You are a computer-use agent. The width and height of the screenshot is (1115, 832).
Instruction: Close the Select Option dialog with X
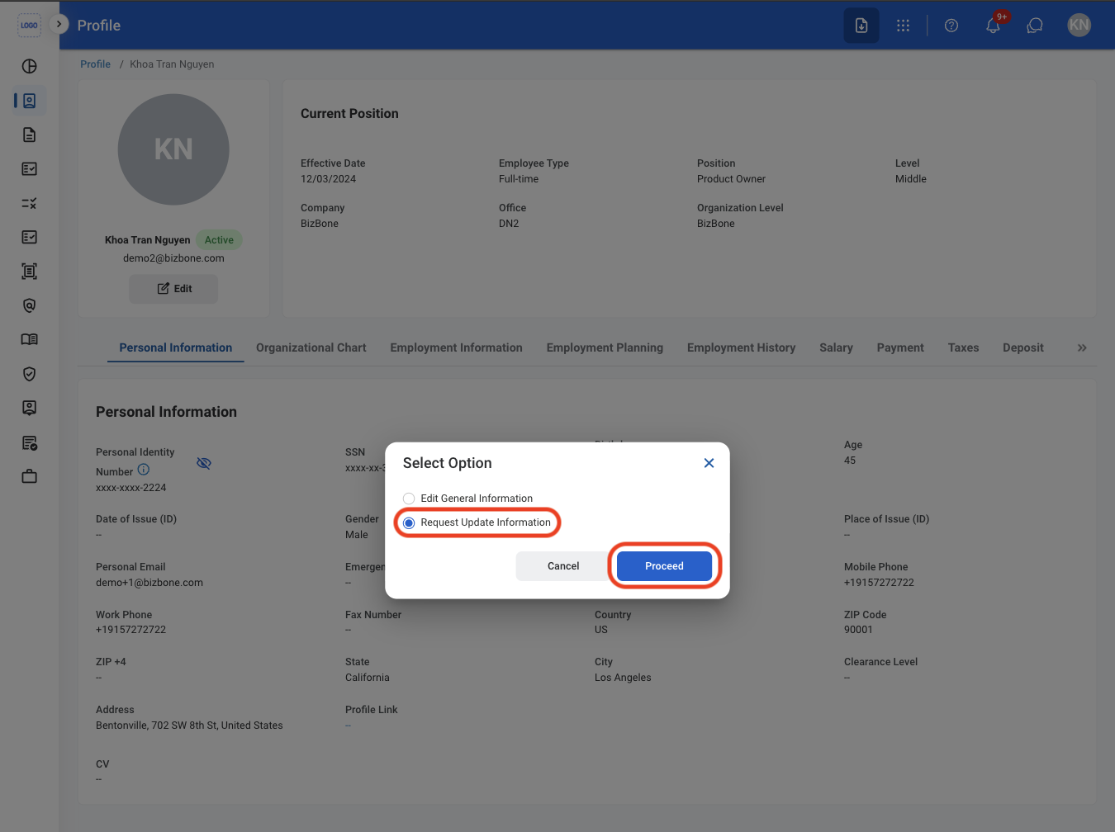[709, 463]
